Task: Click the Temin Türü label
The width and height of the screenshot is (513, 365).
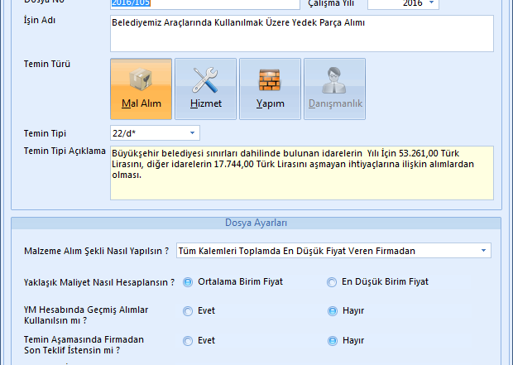Action: point(47,64)
